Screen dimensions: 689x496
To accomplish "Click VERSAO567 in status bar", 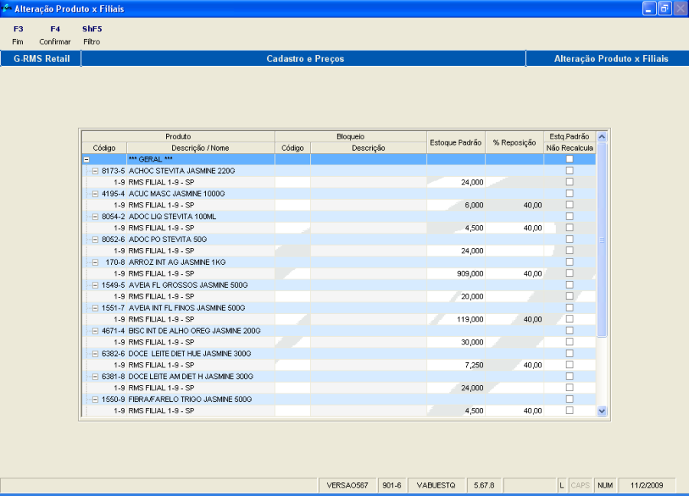I will point(347,485).
